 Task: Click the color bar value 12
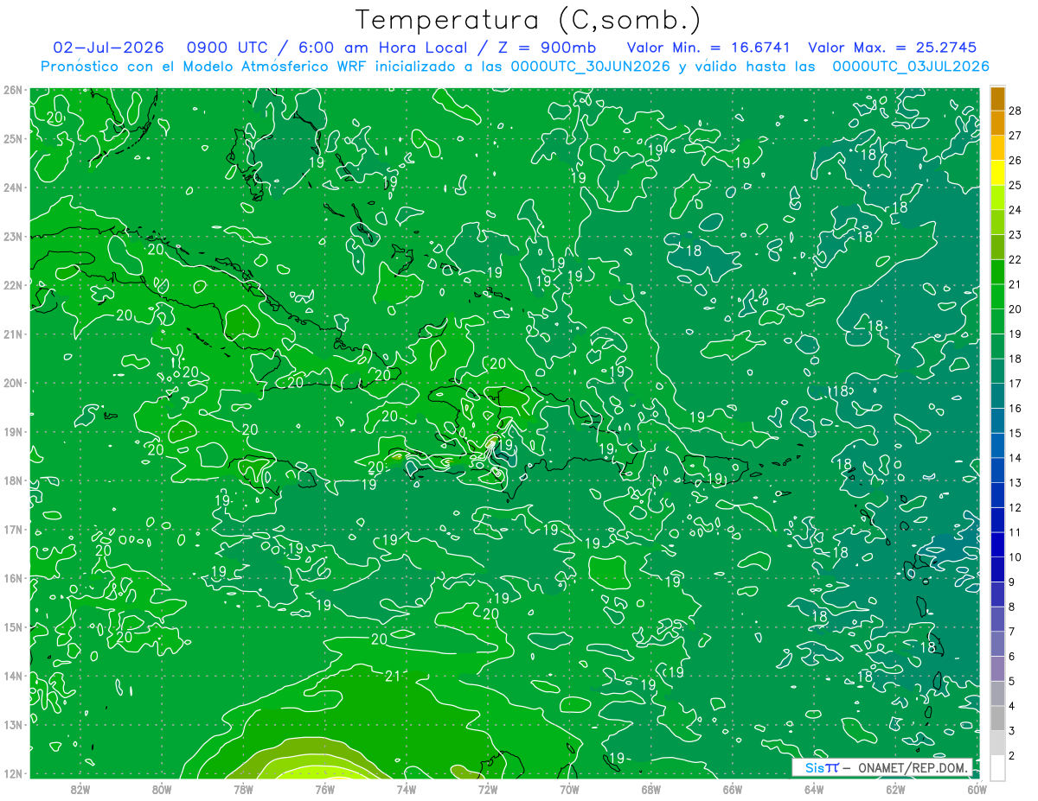click(x=1015, y=507)
